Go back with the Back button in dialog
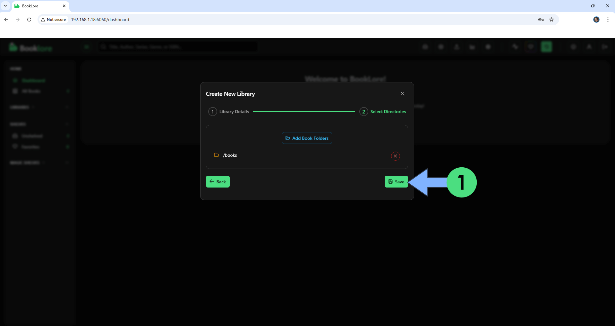This screenshot has width=615, height=326. point(218,182)
